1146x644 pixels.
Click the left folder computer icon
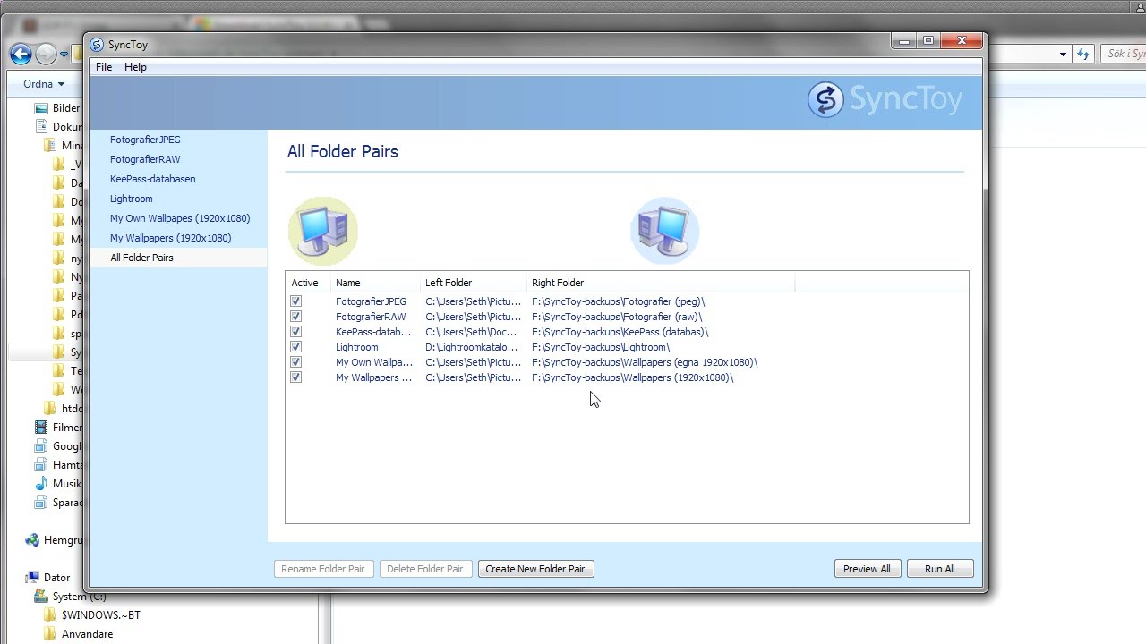322,231
